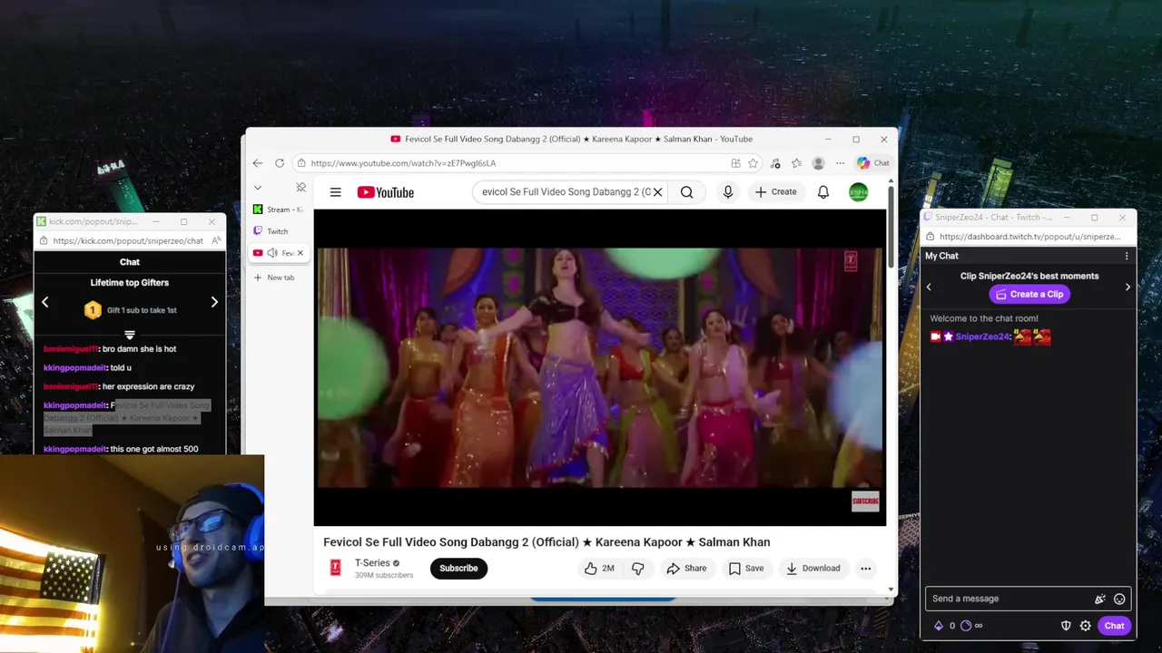Click the Twitch Bits diamond icon
The image size is (1162, 653).
coord(939,626)
